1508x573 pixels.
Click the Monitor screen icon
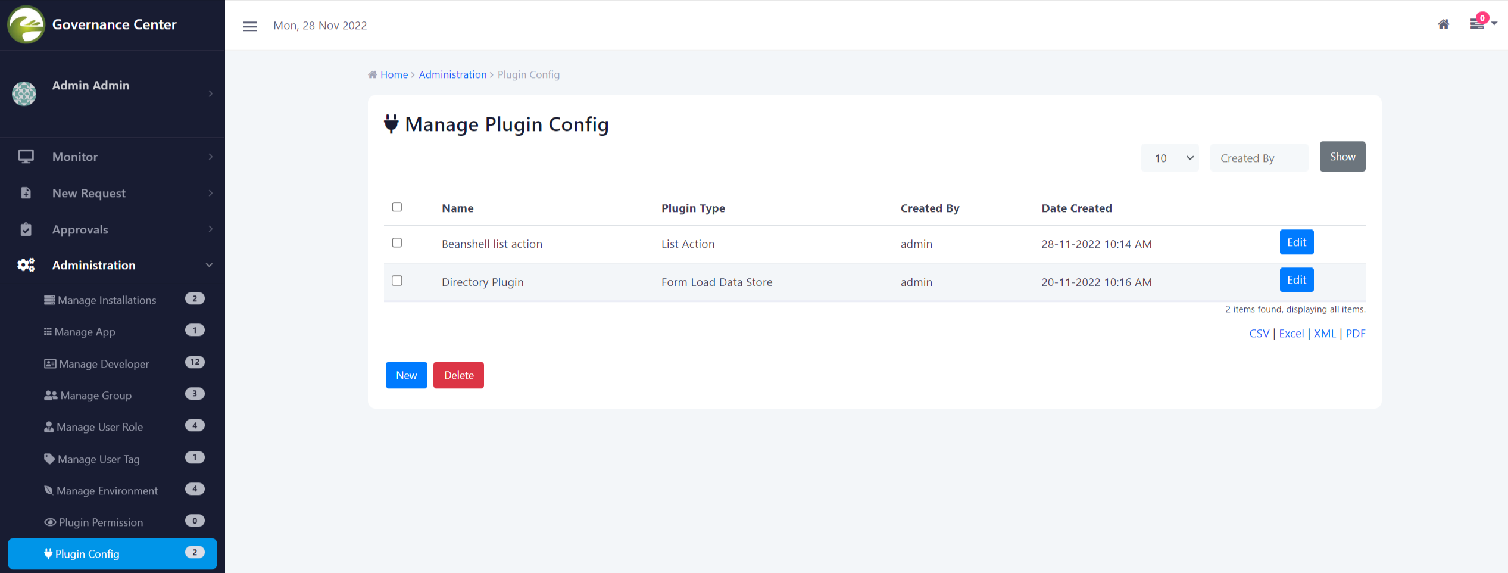click(26, 157)
